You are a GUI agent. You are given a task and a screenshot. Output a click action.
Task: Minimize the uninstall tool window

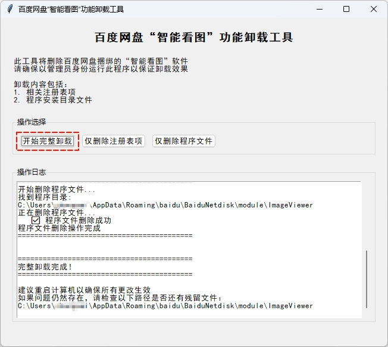(x=319, y=9)
